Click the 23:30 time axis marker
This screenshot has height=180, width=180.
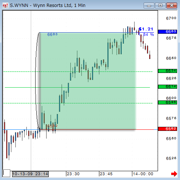[73, 174]
